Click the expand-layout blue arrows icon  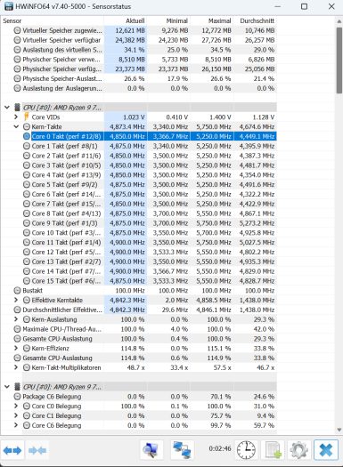coord(12,450)
